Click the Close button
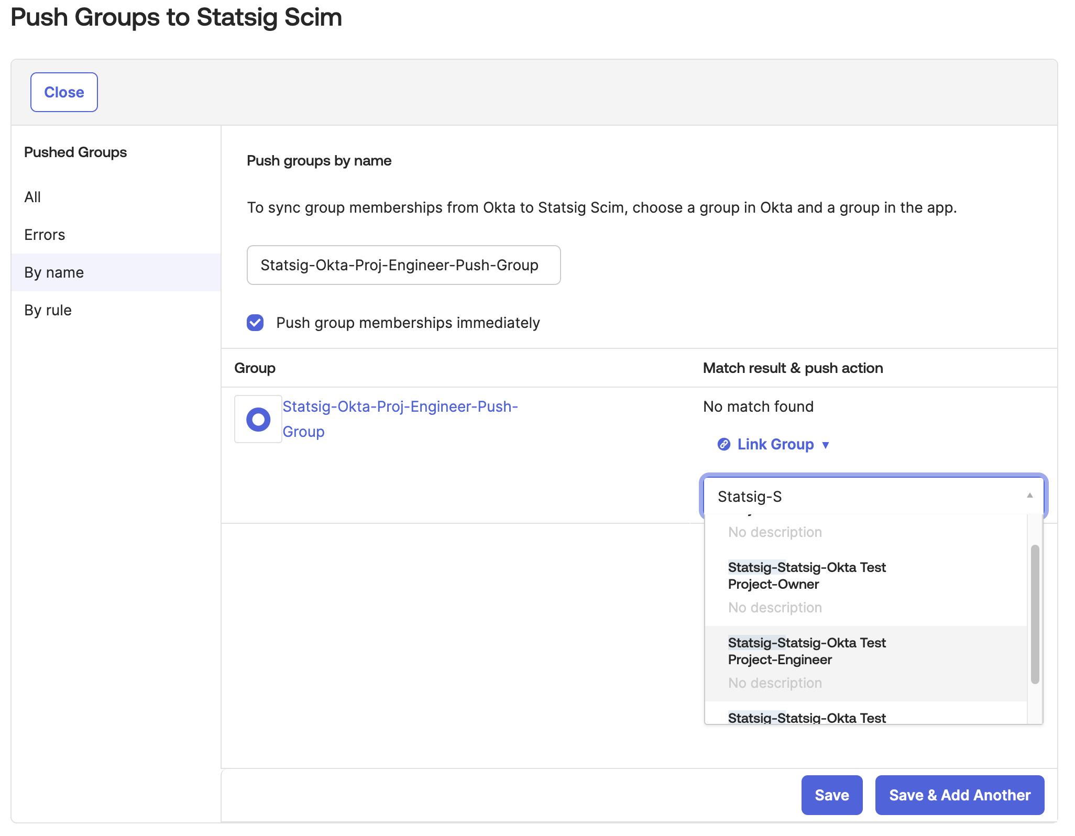Image resolution: width=1075 pixels, height=836 pixels. click(x=64, y=92)
